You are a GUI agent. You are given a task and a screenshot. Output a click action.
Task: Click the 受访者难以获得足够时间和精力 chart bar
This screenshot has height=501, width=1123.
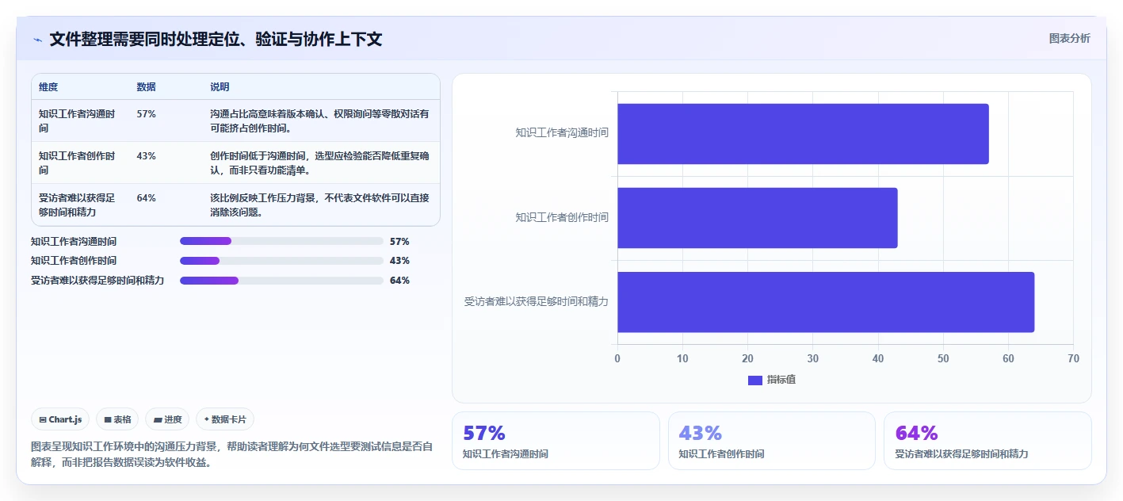[x=826, y=302]
